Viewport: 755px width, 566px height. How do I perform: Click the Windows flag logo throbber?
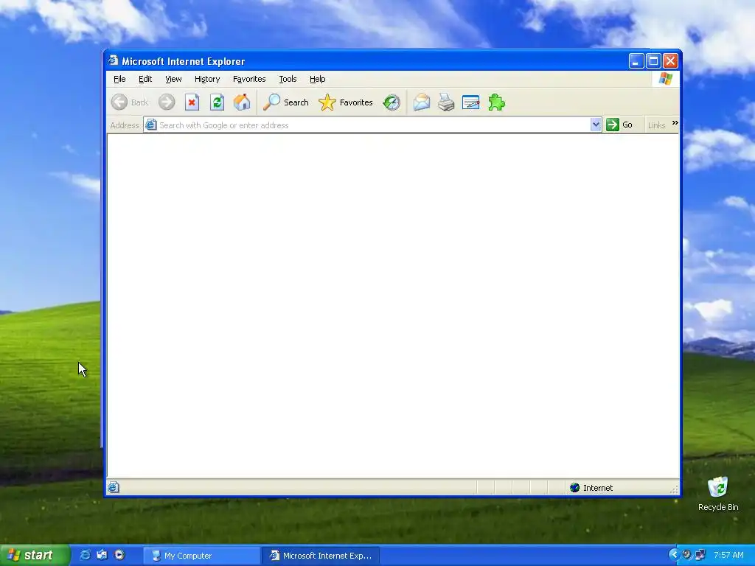tap(666, 78)
